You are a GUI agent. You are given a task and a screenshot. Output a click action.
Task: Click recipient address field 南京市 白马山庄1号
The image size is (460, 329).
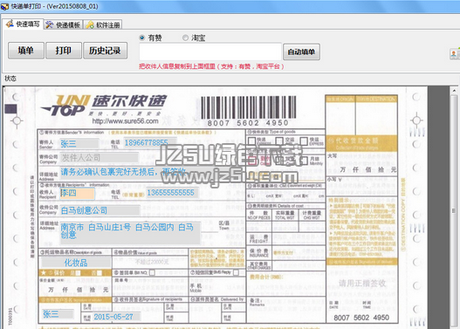[x=130, y=233]
